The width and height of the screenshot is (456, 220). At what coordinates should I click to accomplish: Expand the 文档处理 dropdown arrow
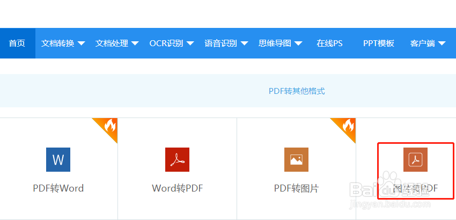coord(135,43)
